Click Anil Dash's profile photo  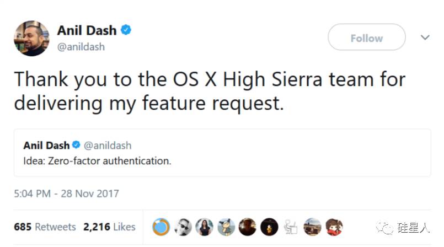(31, 39)
